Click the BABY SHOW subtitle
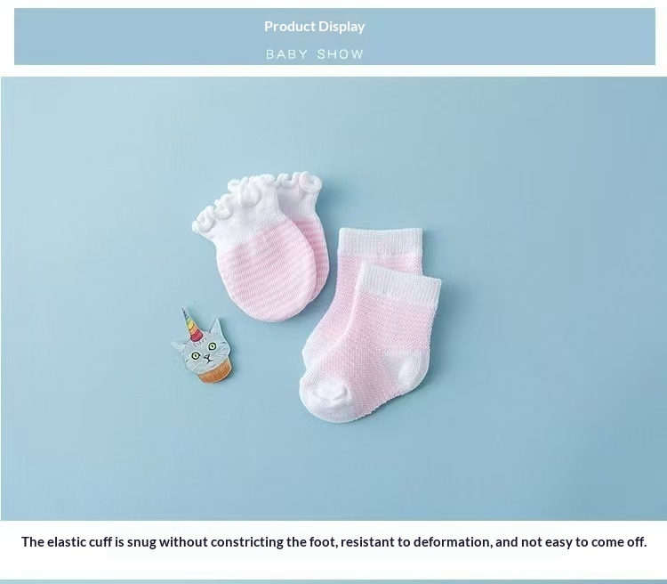The height and width of the screenshot is (584, 667). pyautogui.click(x=315, y=54)
